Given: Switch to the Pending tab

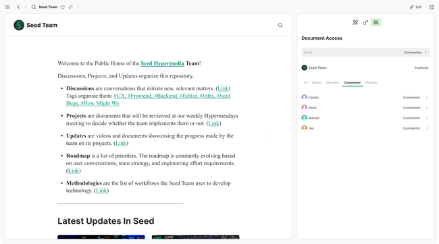Looking at the screenshot, I should coord(371,83).
